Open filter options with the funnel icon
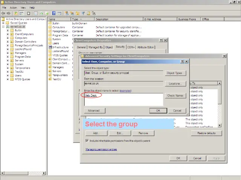The height and width of the screenshot is (180, 241). click(x=83, y=13)
